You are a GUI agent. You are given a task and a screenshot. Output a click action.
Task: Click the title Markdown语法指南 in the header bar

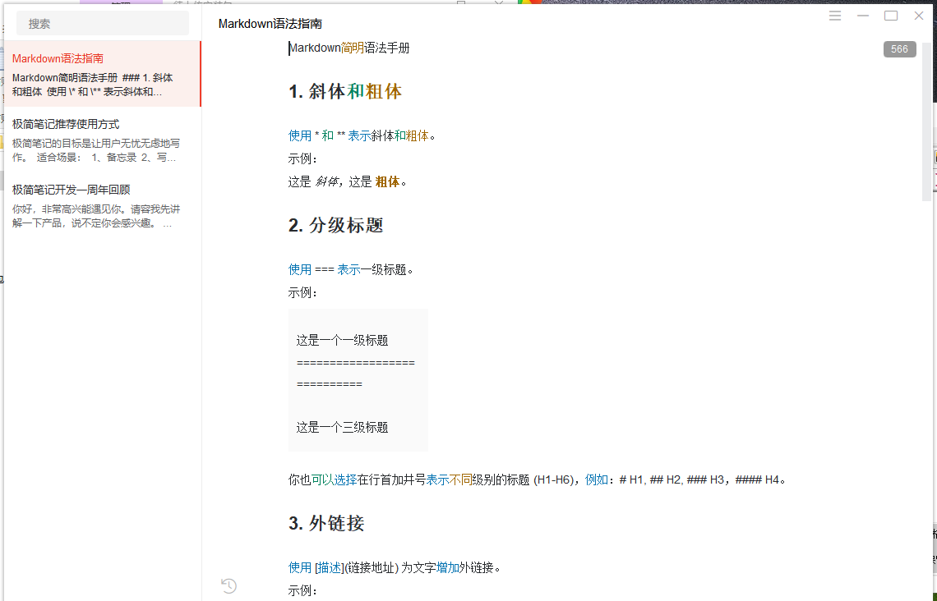click(269, 24)
